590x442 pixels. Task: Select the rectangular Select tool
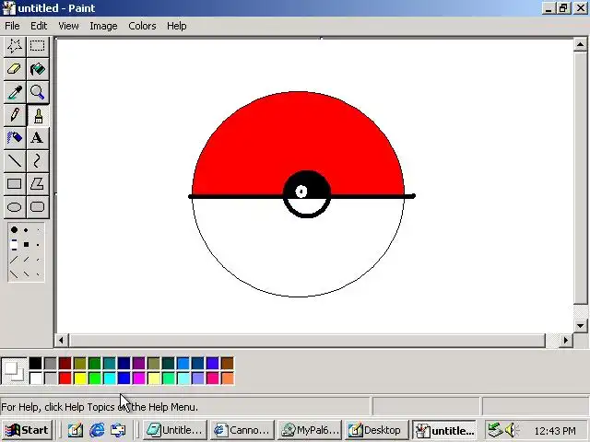(x=37, y=46)
